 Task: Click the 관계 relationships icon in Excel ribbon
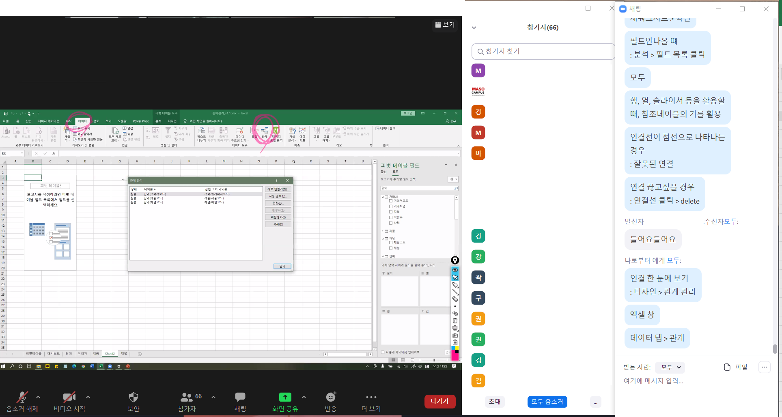(x=265, y=132)
